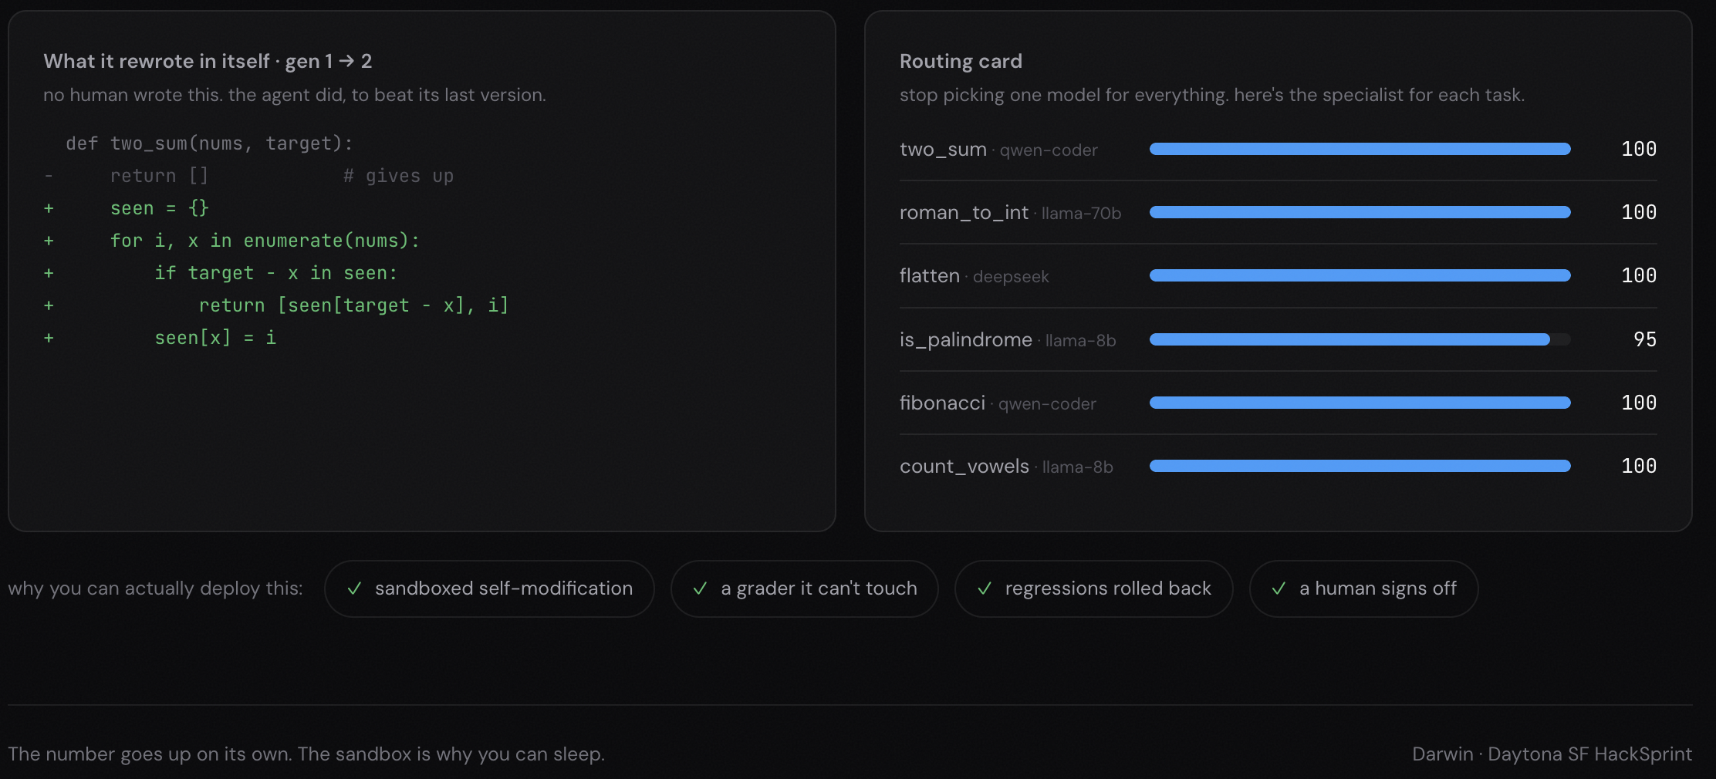This screenshot has width=1716, height=779.
Task: Click the checkmark icon on regressions rolled back
Action: tap(984, 588)
